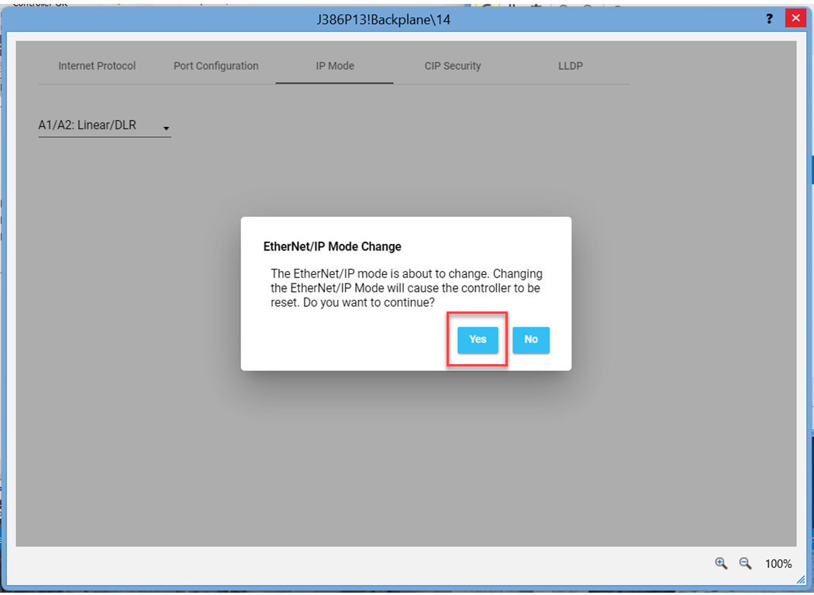Close the J386P13 Backplane window
Viewport: 814px width, 595px height.
point(795,19)
